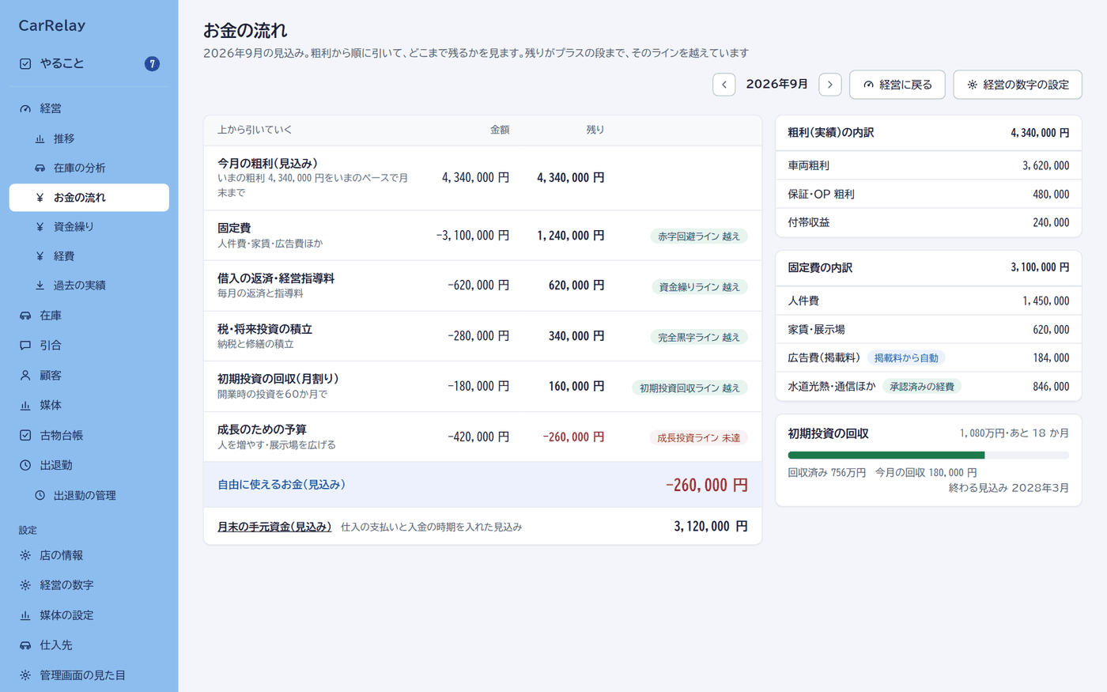Click the 承認済みの経費 tag
The width and height of the screenshot is (1107, 692).
coord(922,387)
